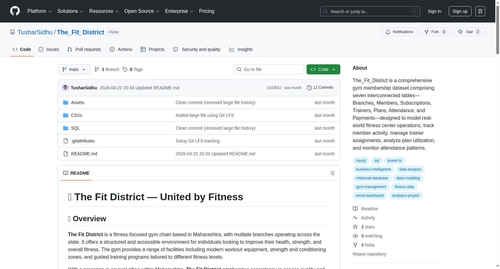Click the Sign up button

point(460,11)
